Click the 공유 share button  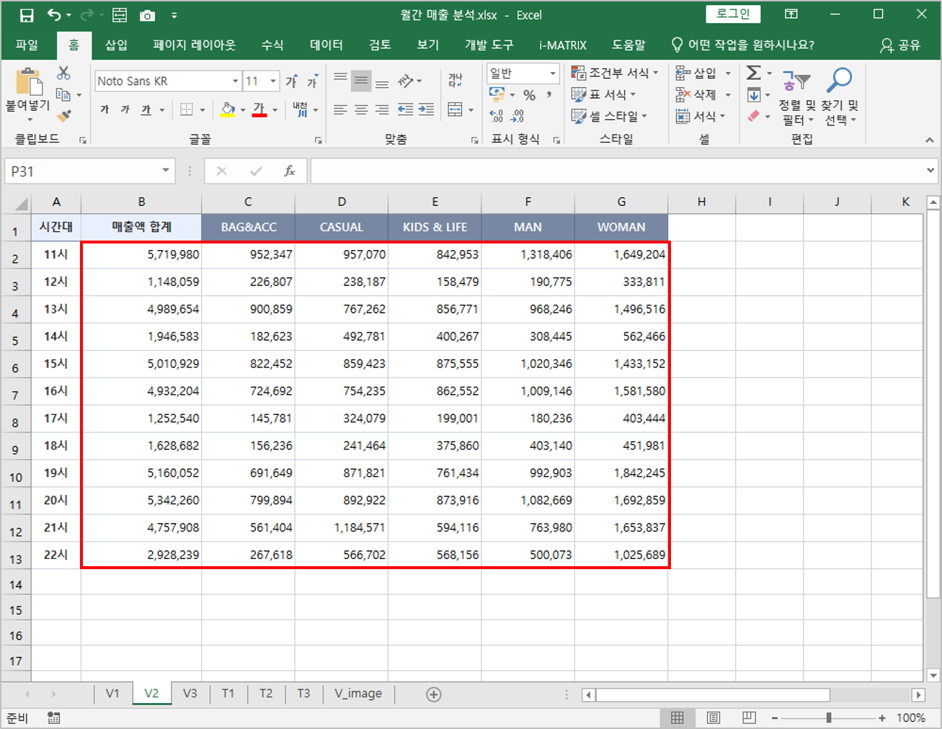(901, 45)
